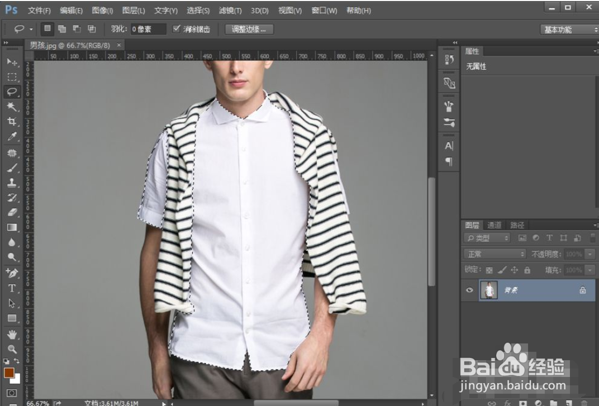Select the Blur tool

(12, 242)
